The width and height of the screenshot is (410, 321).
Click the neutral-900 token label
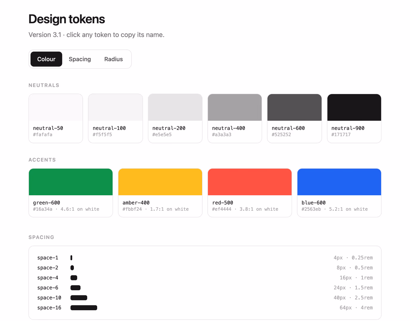348,128
